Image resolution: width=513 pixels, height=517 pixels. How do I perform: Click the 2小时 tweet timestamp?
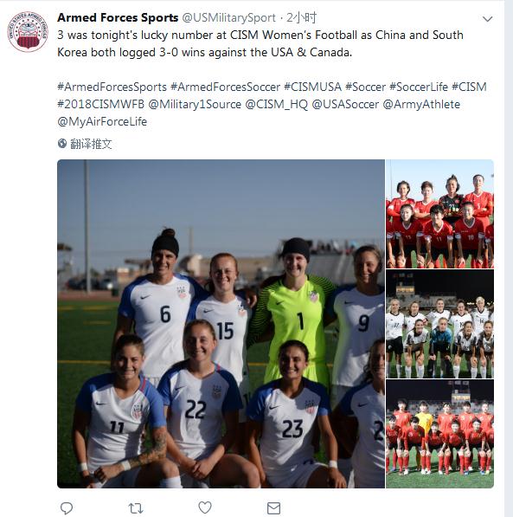click(301, 17)
